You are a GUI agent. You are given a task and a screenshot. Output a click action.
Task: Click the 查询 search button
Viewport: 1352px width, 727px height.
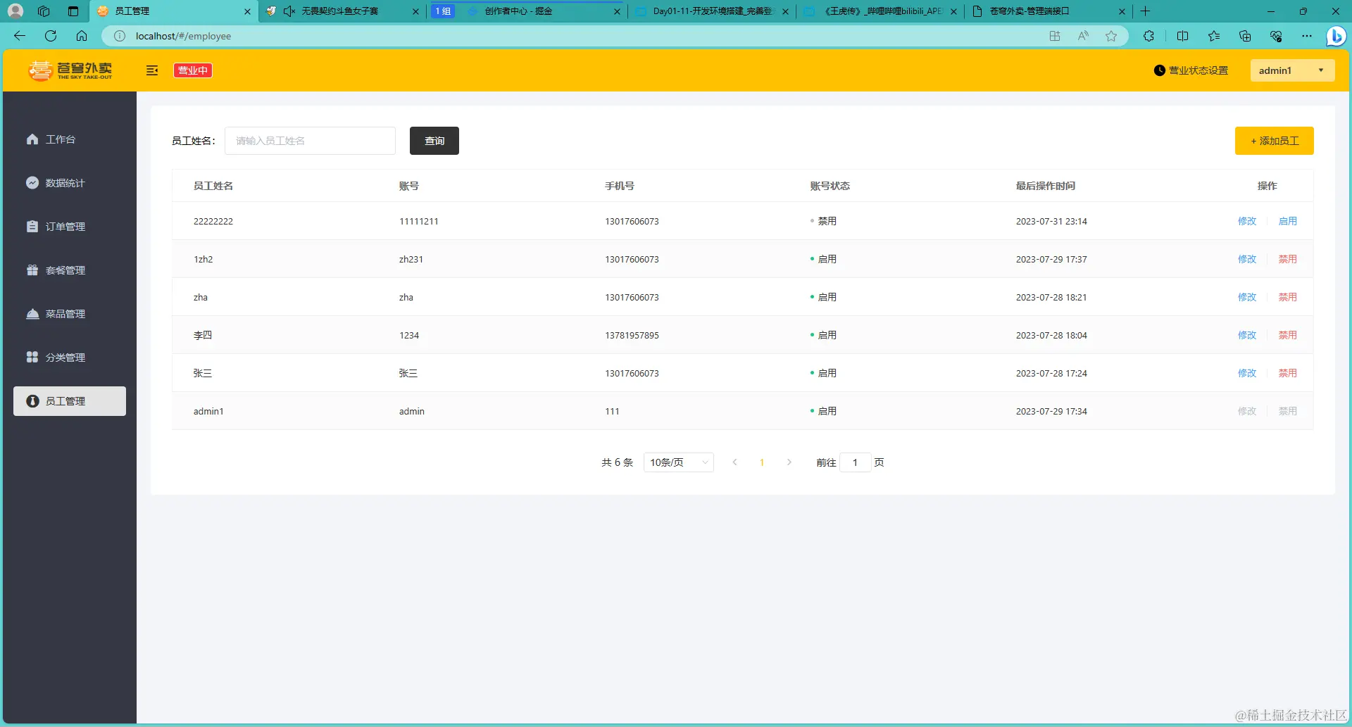tap(434, 141)
